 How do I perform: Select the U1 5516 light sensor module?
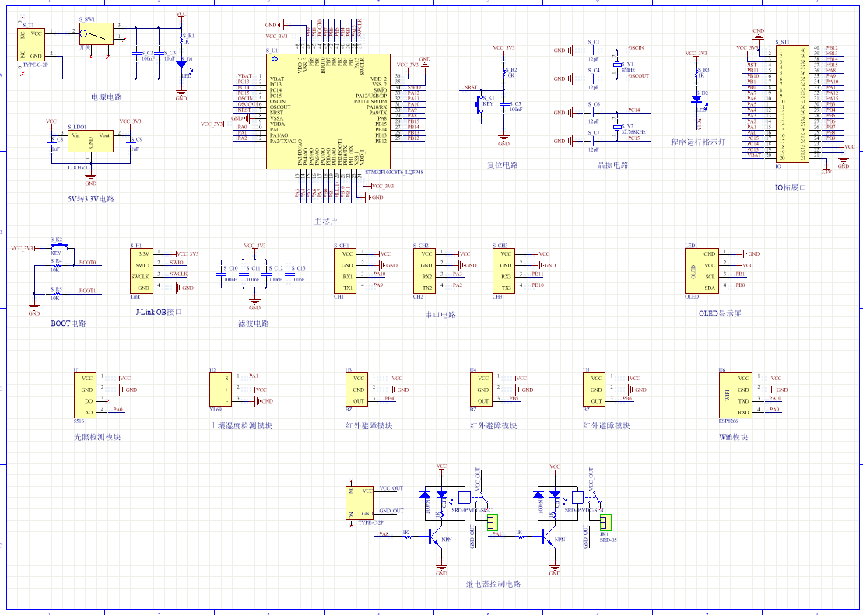tap(85, 395)
